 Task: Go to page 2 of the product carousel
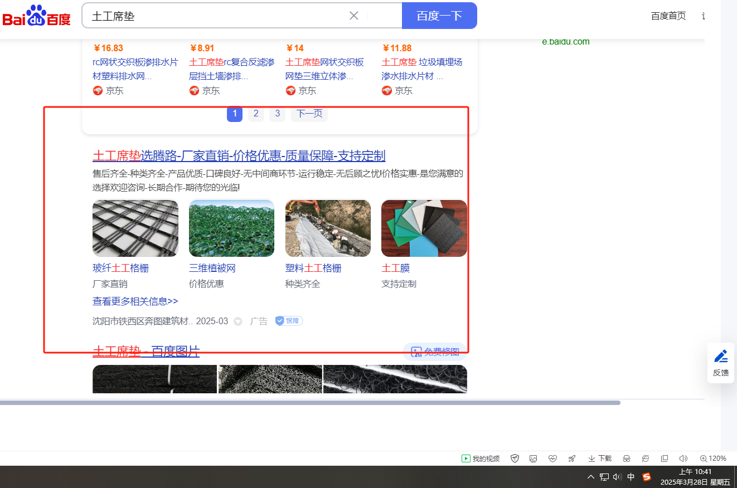[x=256, y=114]
